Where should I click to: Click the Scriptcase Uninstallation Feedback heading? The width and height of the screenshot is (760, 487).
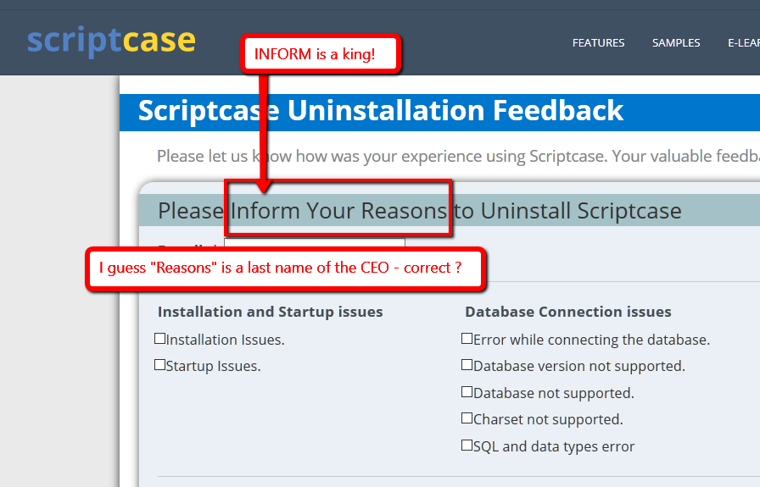pyautogui.click(x=381, y=111)
